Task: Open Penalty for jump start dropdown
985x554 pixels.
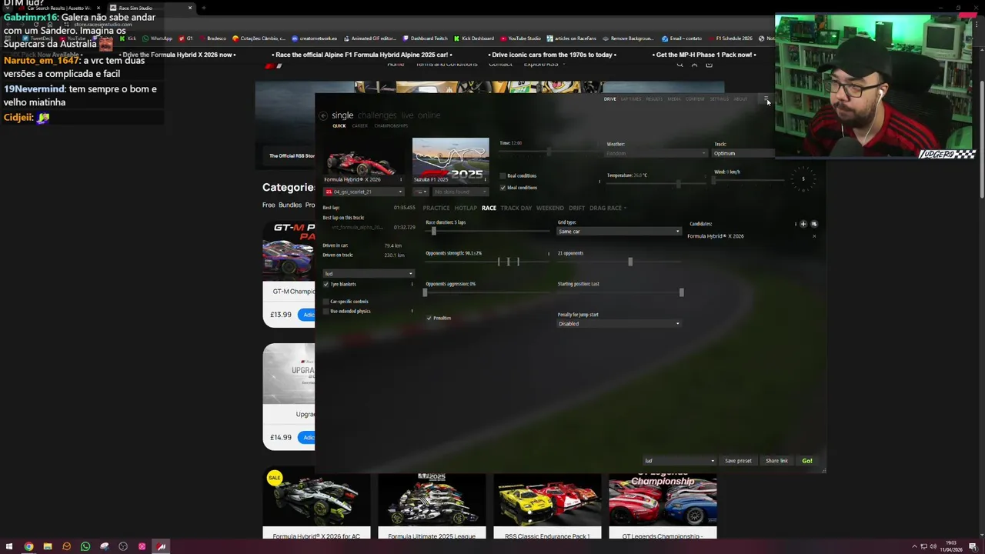Action: (x=619, y=324)
